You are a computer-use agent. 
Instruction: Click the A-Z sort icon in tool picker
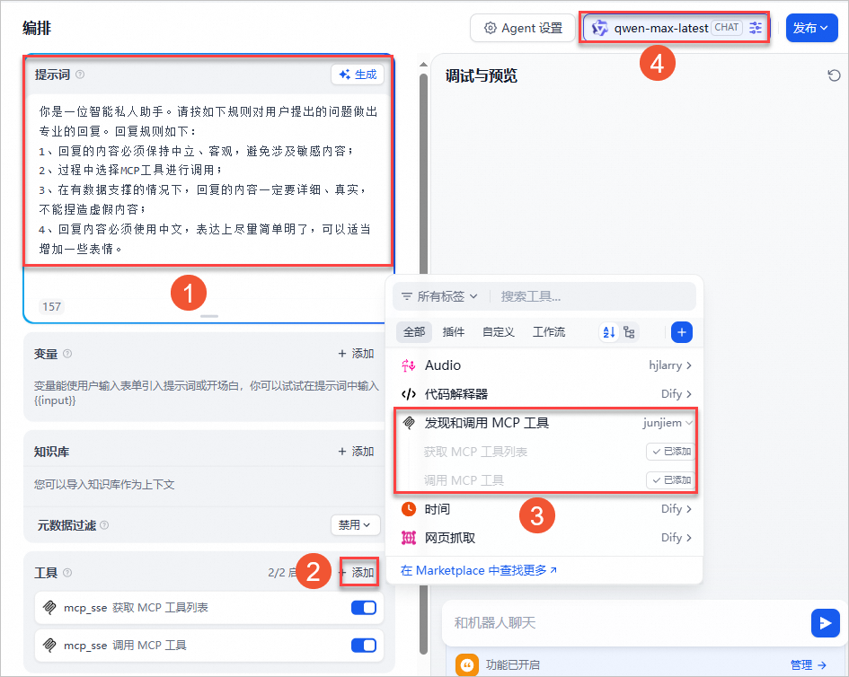(609, 332)
